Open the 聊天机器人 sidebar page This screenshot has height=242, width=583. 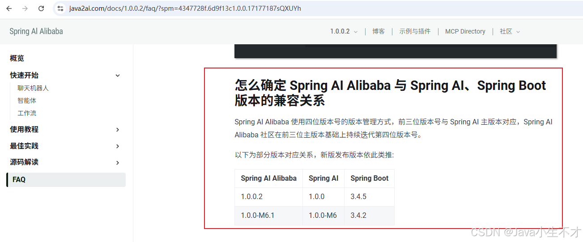coord(33,88)
